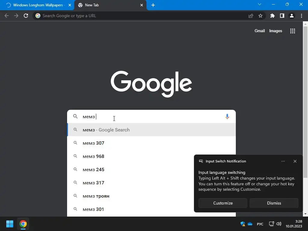Image resolution: width=308 pixels, height=231 pixels.
Task: Open the Google apps grid
Action: tap(293, 31)
